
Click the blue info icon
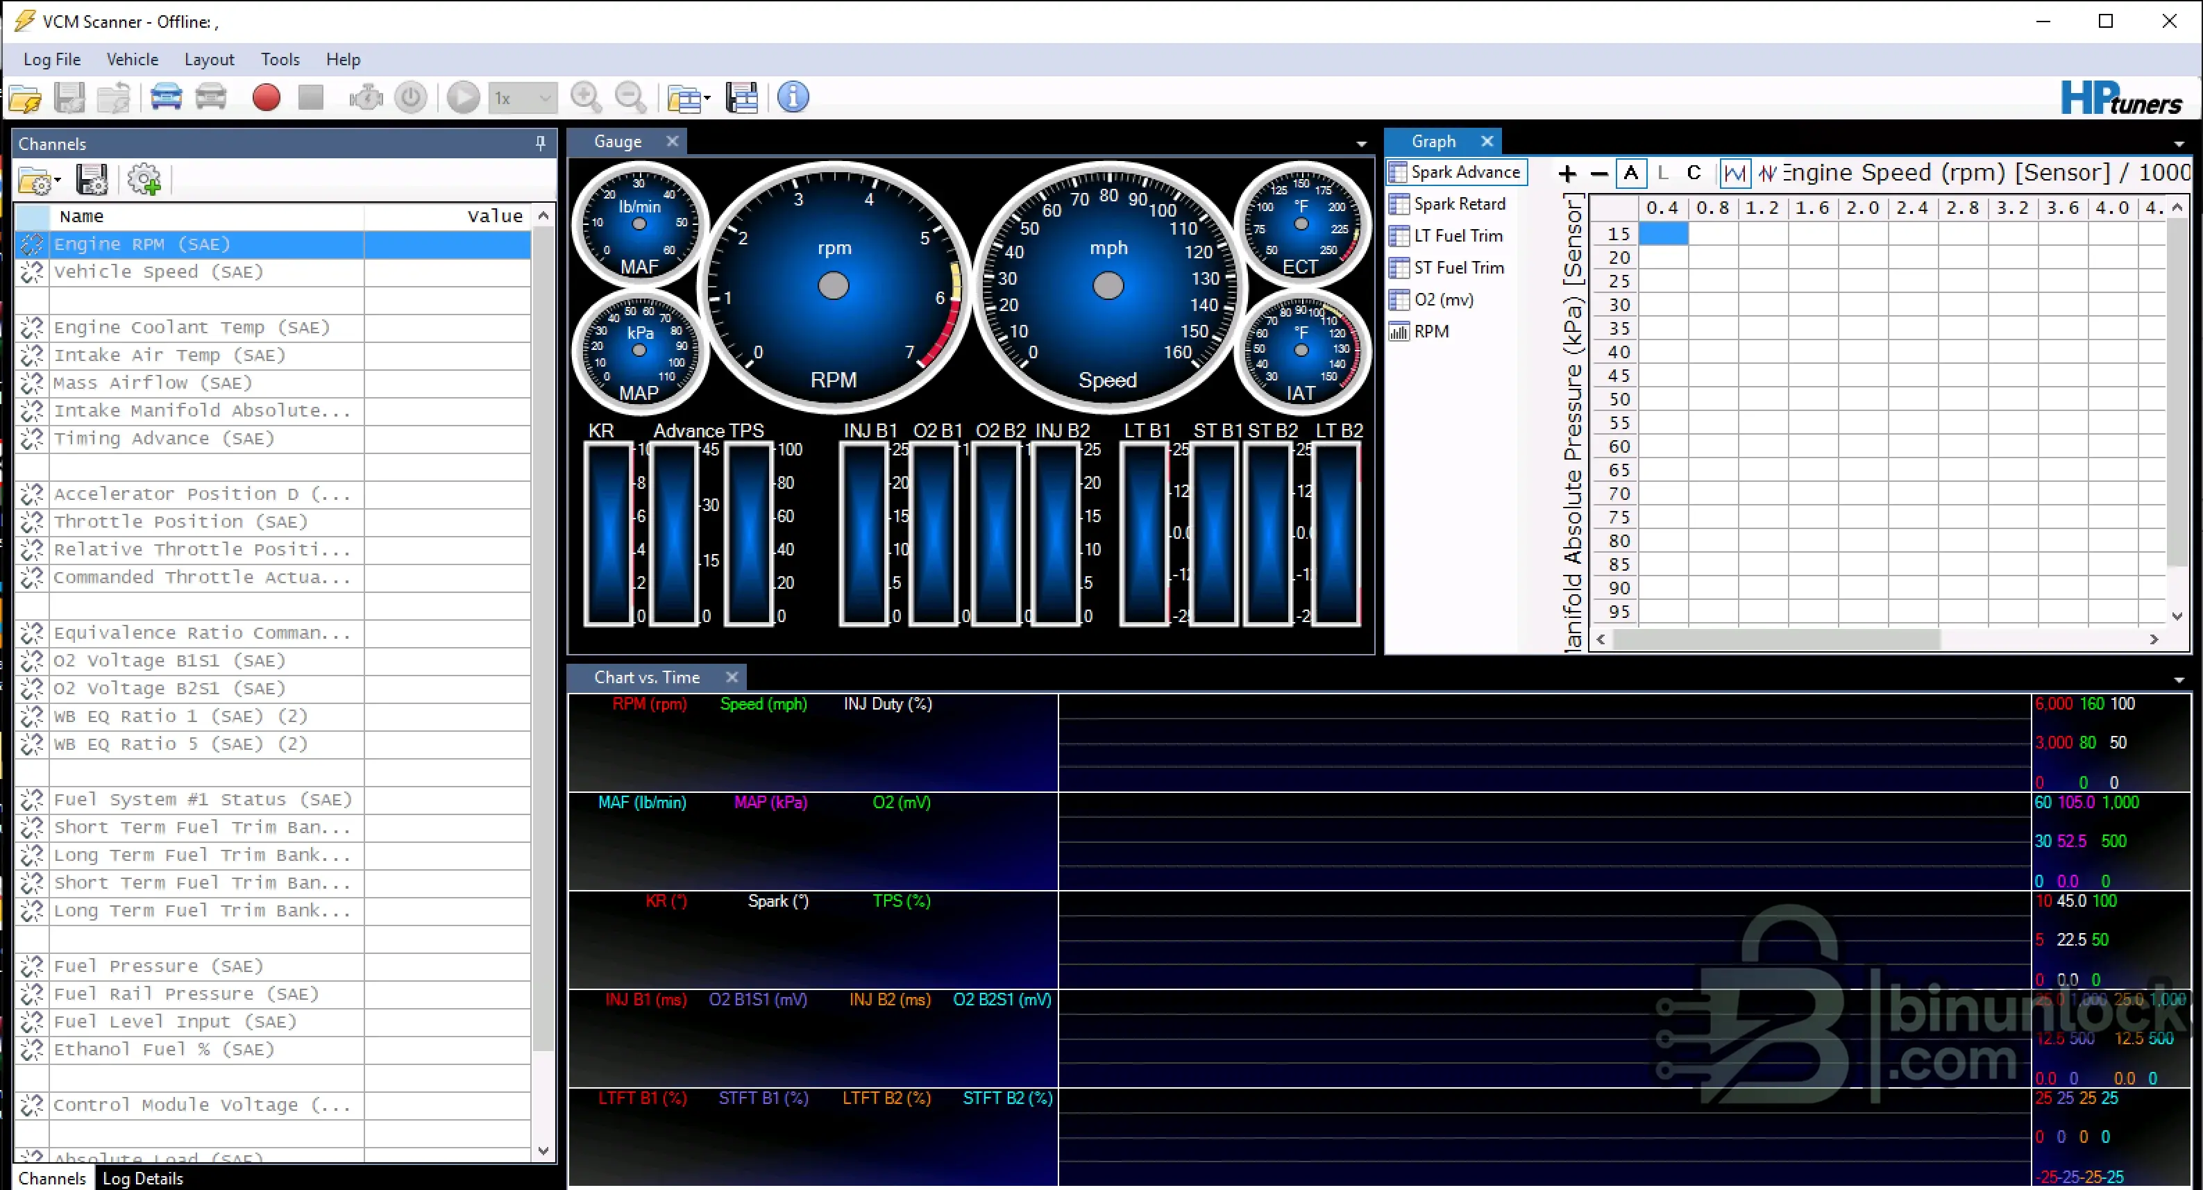pos(793,97)
